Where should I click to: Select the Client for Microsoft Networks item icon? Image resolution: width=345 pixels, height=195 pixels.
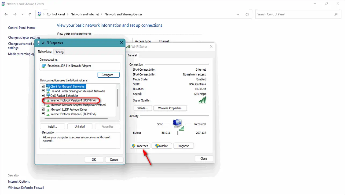click(48, 86)
